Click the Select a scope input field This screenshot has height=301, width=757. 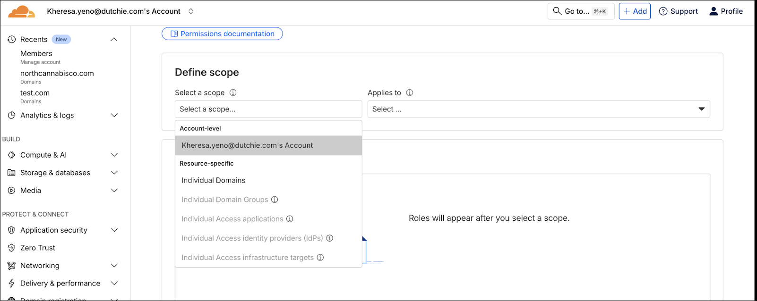268,109
